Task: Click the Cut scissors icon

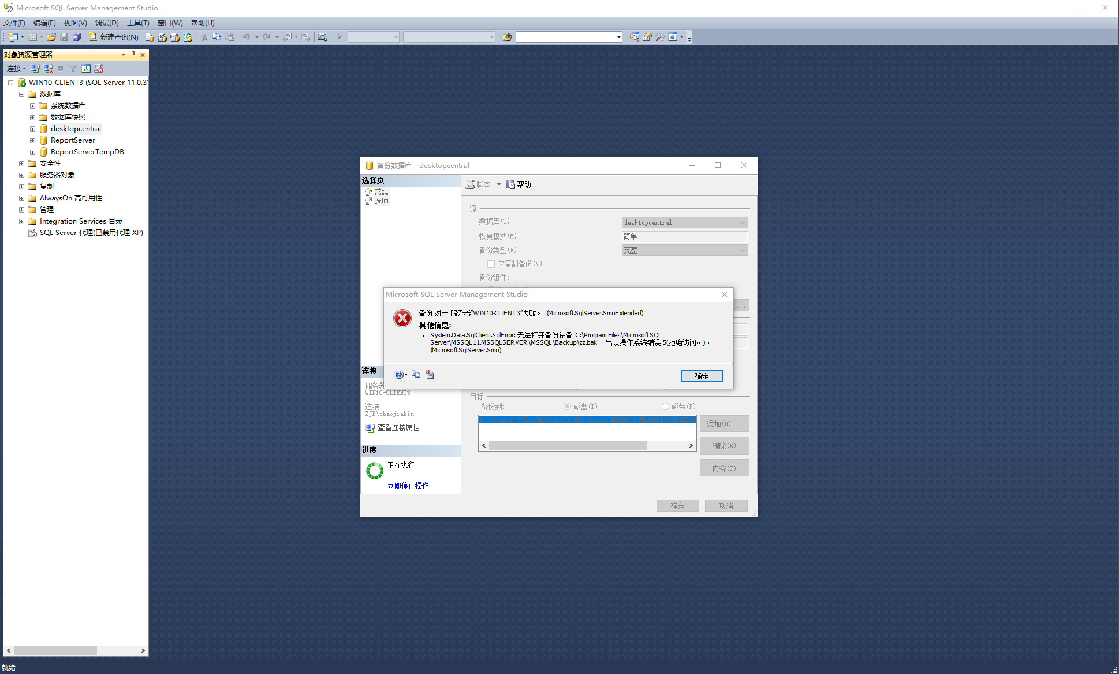Action: pos(204,37)
